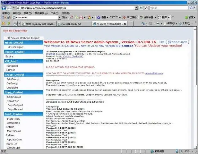Click the translate toolbar button

(x=163, y=17)
